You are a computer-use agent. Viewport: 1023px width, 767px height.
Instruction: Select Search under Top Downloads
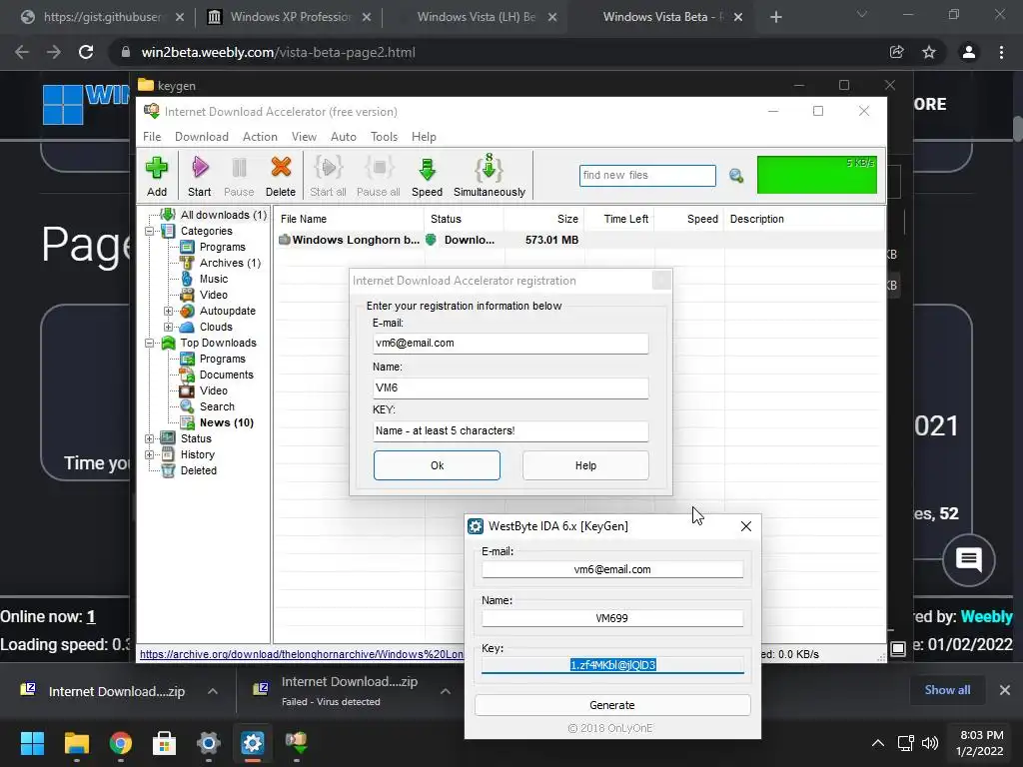pyautogui.click(x=217, y=406)
